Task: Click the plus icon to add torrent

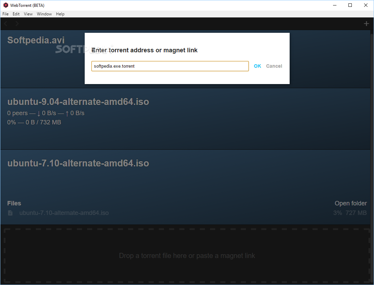Action: click(x=366, y=24)
